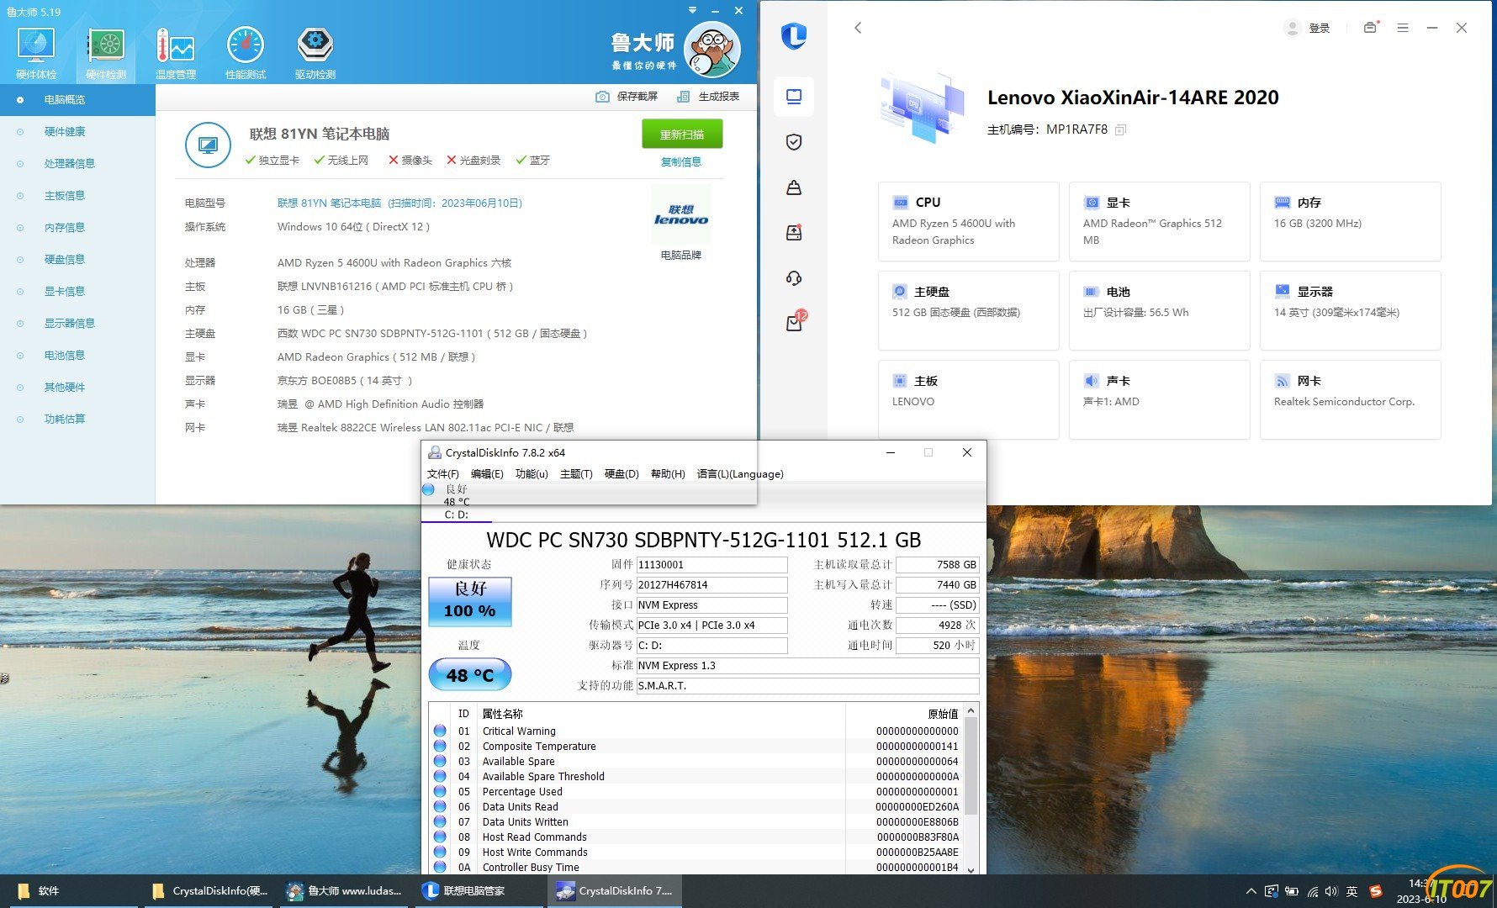Open the 电池 card
Screen dimensions: 1497x908
[1160, 310]
